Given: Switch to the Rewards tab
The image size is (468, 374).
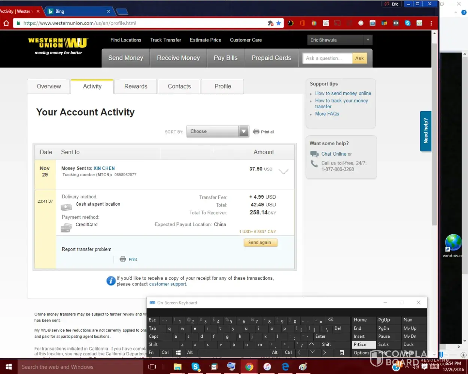Looking at the screenshot, I should click(x=136, y=86).
